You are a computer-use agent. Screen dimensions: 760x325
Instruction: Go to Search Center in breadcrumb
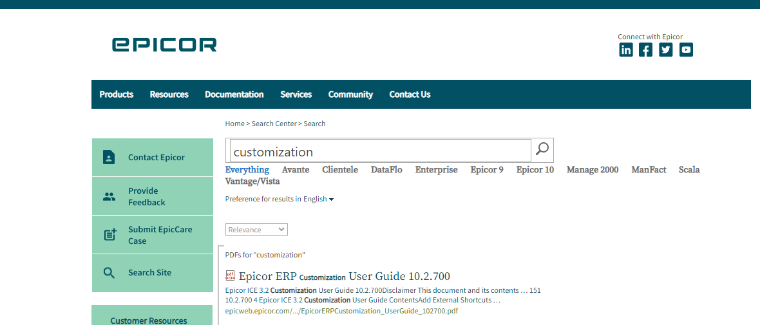(274, 124)
